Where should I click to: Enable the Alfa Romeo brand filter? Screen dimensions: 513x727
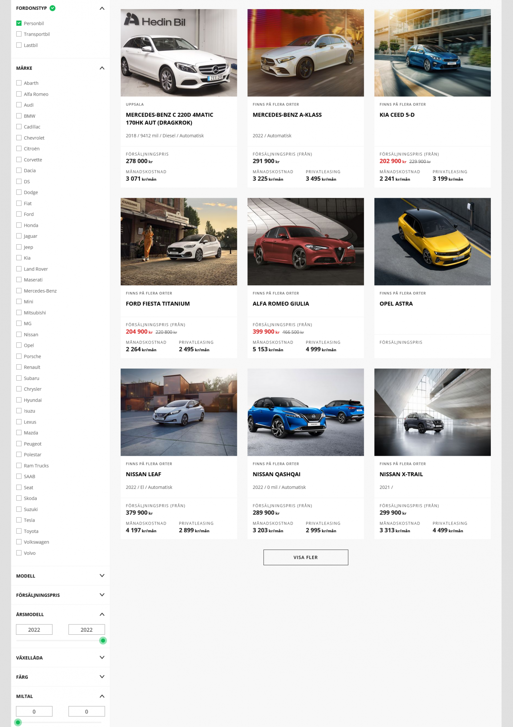point(19,94)
